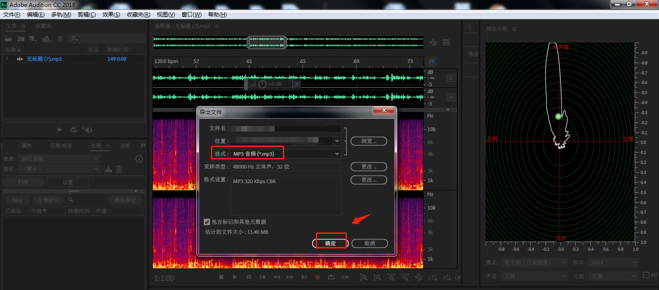This screenshot has width=659, height=290.
Task: Click the Play button in the transport controls
Action: pyautogui.click(x=235, y=277)
